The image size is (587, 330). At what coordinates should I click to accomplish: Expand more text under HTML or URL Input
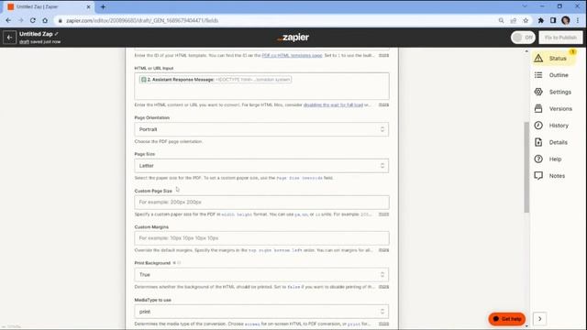coord(383,104)
